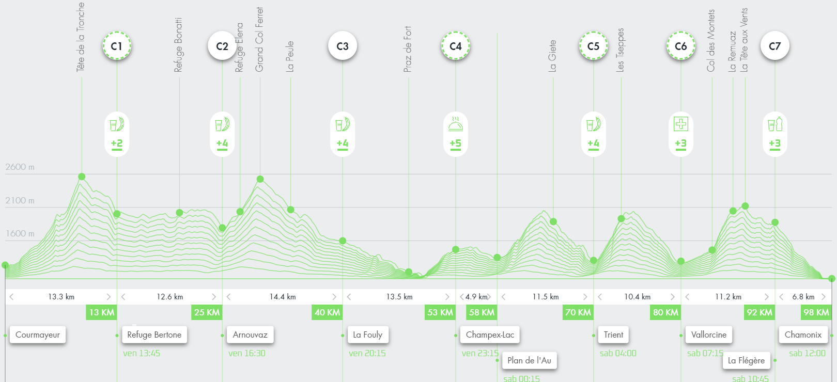The height and width of the screenshot is (382, 837).
Task: Select the Plan de l'Au label
Action: 529,360
